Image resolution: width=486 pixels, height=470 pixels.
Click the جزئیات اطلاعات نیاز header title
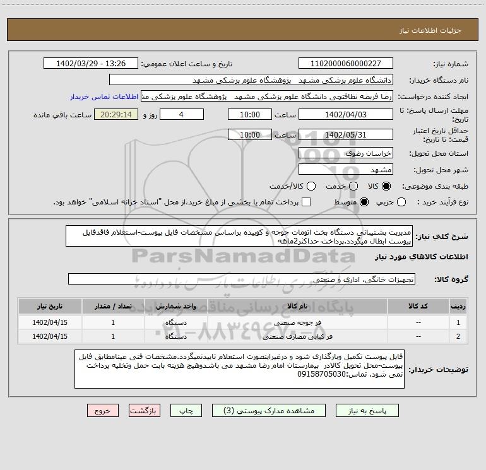[430, 30]
